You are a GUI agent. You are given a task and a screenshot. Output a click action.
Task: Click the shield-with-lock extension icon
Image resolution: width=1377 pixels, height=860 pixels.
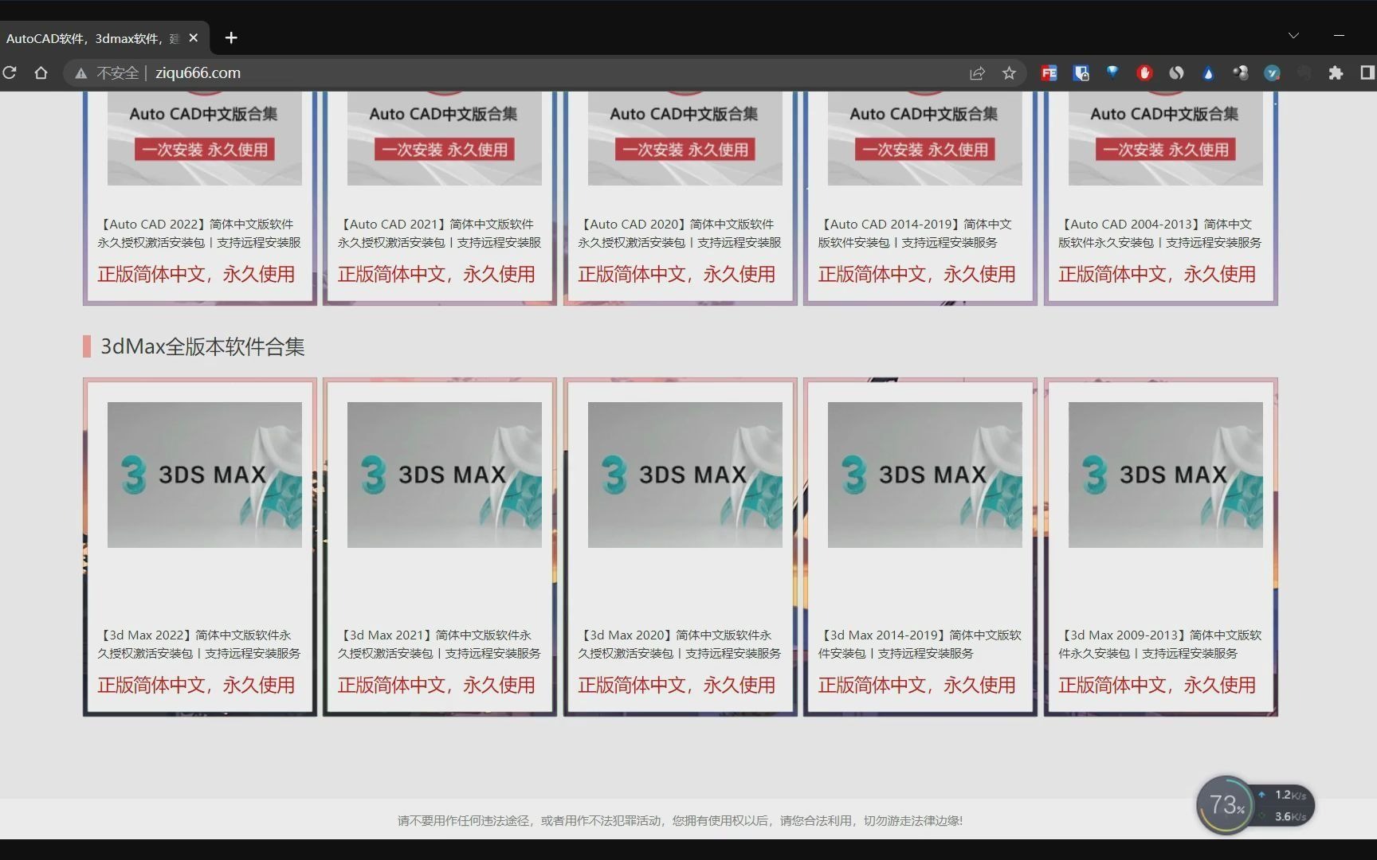click(1081, 72)
